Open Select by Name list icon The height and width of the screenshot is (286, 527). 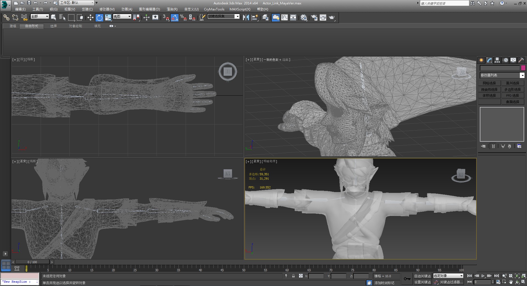pos(62,18)
